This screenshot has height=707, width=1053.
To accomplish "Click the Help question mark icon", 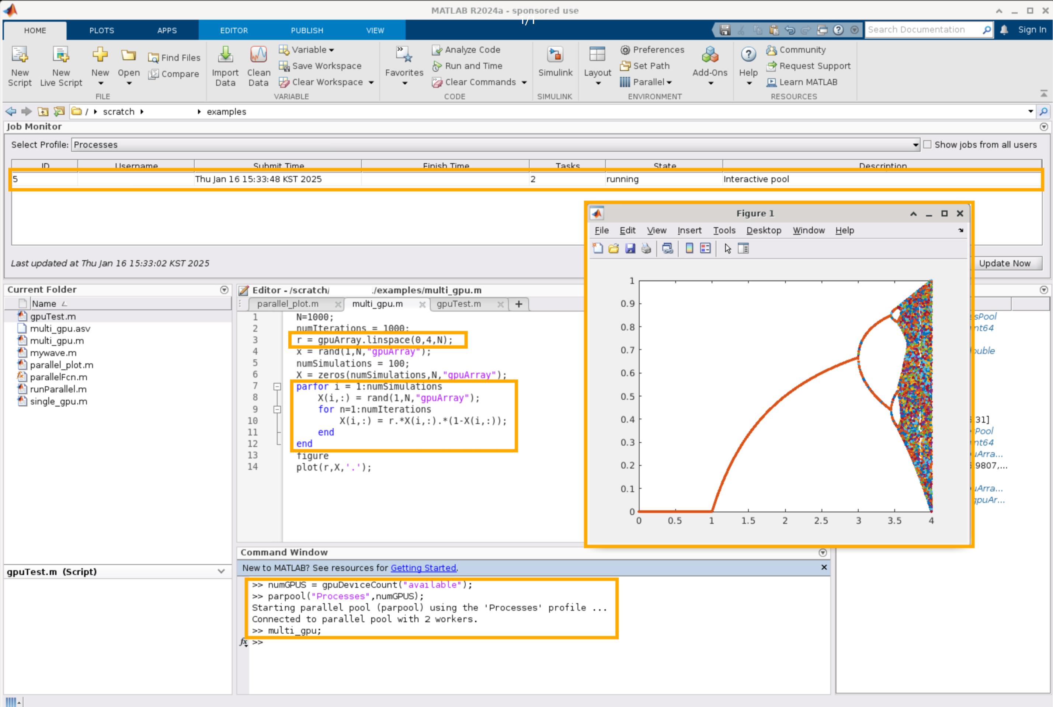I will click(748, 55).
